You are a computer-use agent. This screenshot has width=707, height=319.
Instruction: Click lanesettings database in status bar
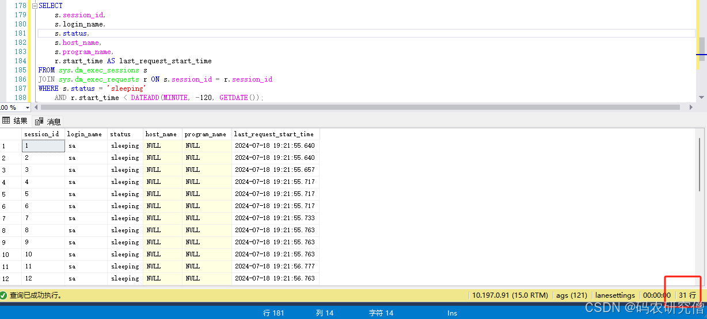coord(615,295)
